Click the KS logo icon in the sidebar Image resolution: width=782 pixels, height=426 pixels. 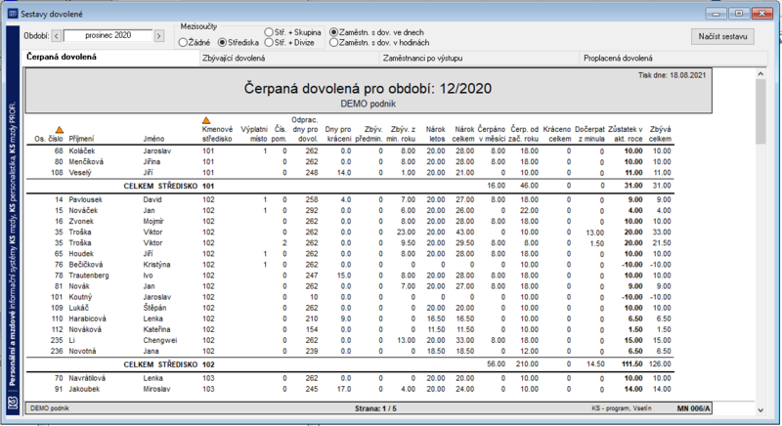[13, 403]
